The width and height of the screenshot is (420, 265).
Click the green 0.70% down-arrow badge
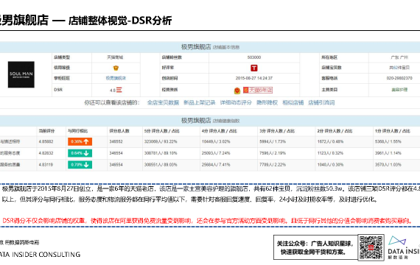(80, 165)
